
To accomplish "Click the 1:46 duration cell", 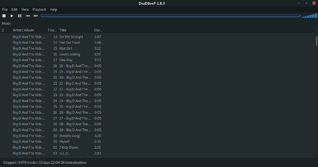I will click(97, 43).
